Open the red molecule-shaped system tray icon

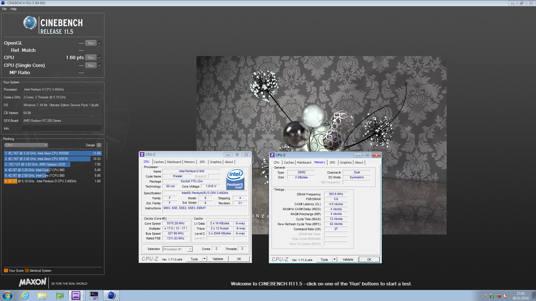(x=485, y=296)
